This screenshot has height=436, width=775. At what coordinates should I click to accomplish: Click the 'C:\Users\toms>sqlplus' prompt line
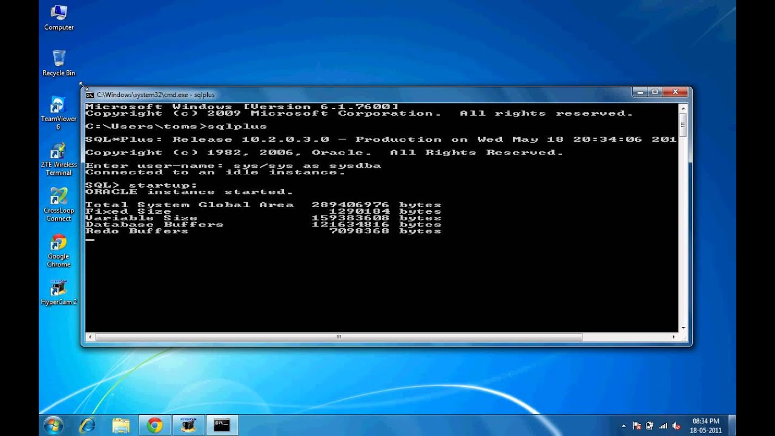click(x=176, y=127)
